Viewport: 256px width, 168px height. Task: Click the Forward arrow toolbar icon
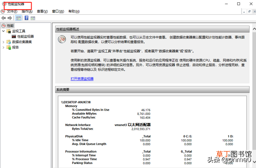[10, 18]
